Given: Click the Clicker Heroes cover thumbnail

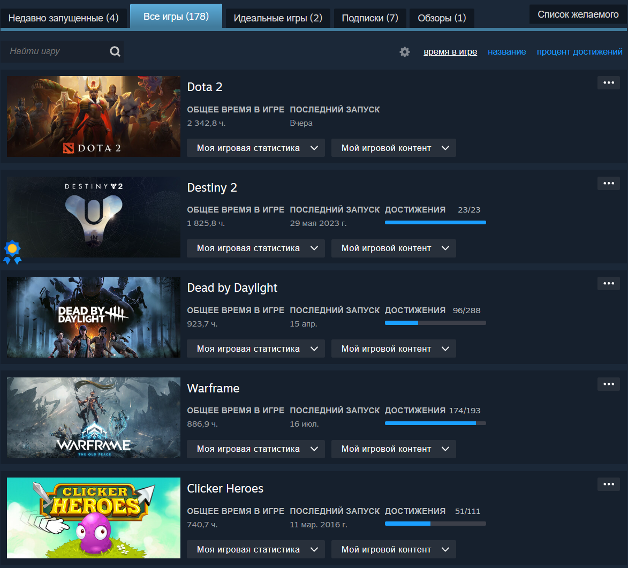Looking at the screenshot, I should pyautogui.click(x=94, y=518).
